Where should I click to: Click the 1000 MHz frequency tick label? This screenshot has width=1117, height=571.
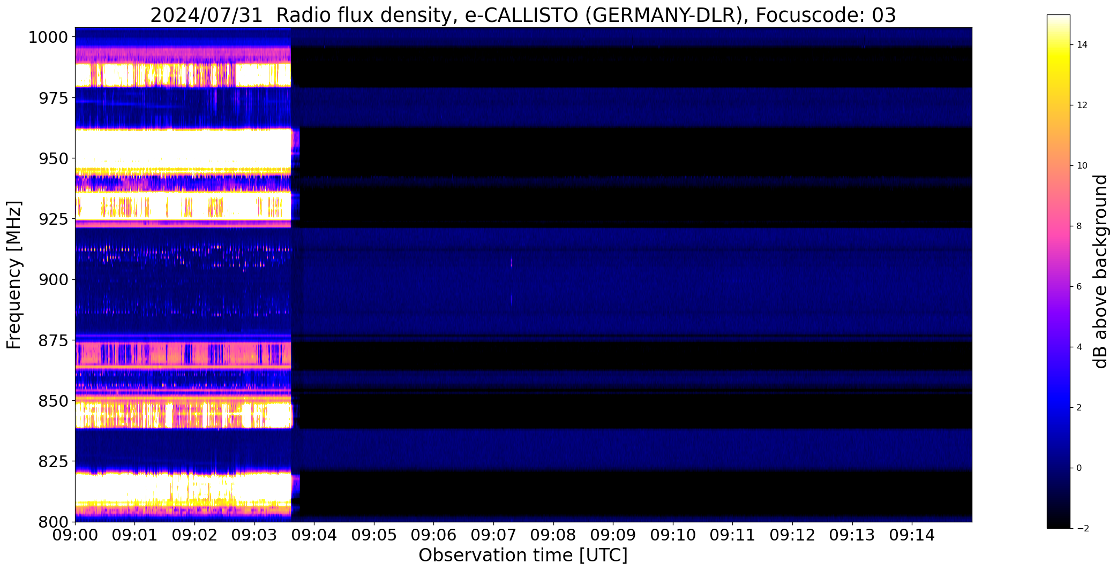coord(48,37)
